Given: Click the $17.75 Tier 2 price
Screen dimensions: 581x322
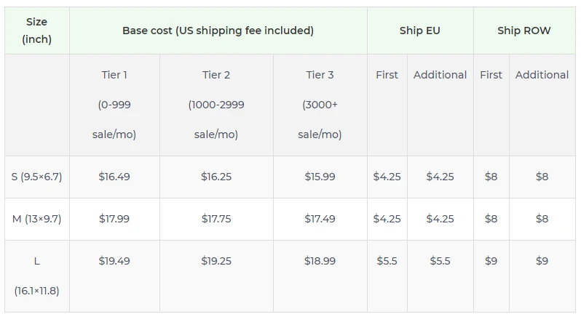Looking at the screenshot, I should point(216,219).
